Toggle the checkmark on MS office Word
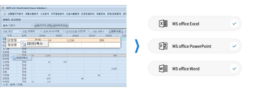Viewport: 253px width, 92px height. point(234,68)
